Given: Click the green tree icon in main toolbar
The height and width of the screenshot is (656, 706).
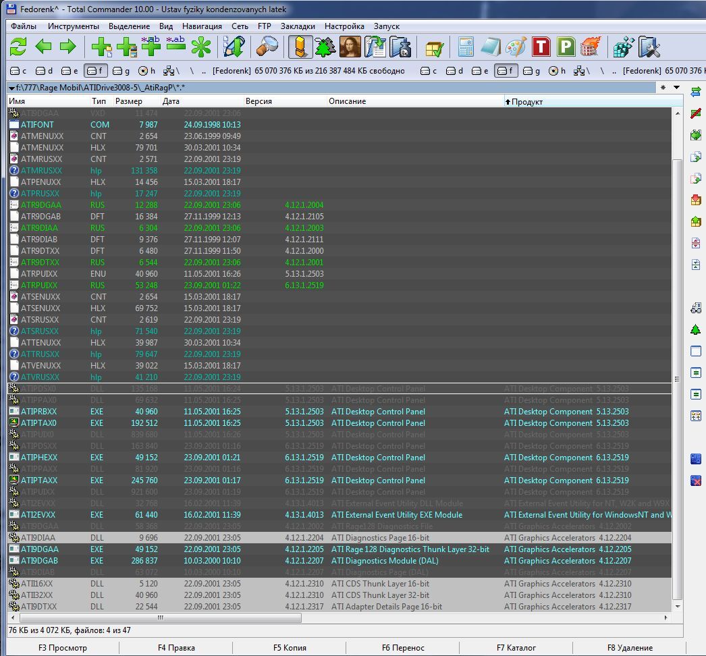Looking at the screenshot, I should point(325,47).
